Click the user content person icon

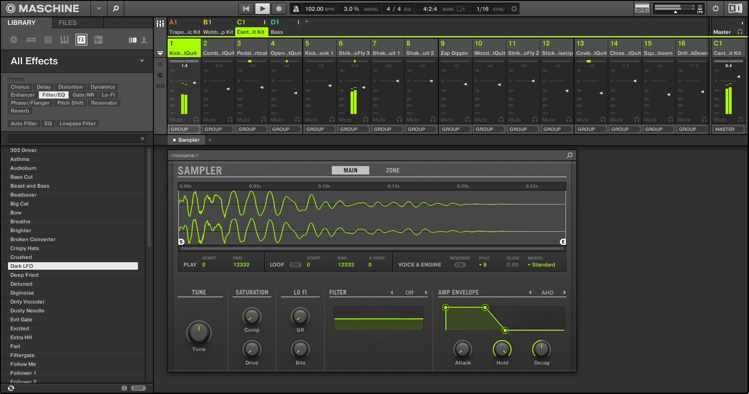point(144,40)
